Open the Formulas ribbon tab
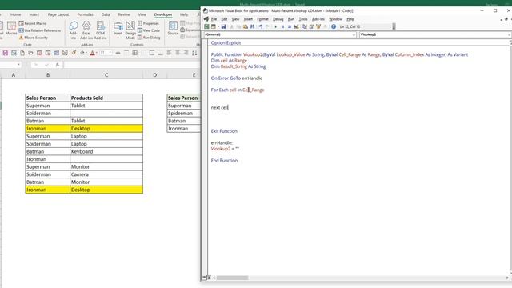512x288 pixels. coord(86,14)
